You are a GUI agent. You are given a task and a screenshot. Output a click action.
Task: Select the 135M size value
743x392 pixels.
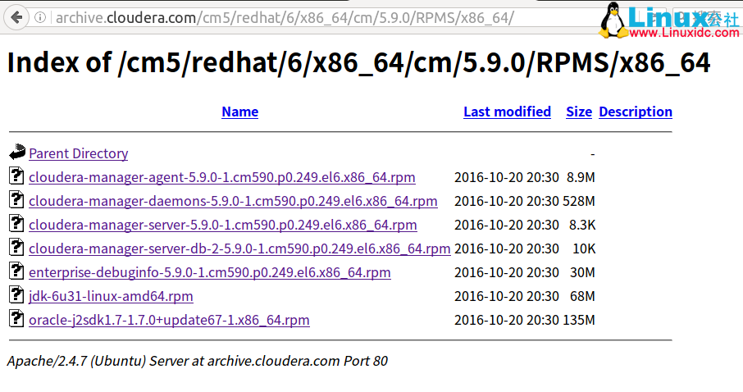click(579, 320)
